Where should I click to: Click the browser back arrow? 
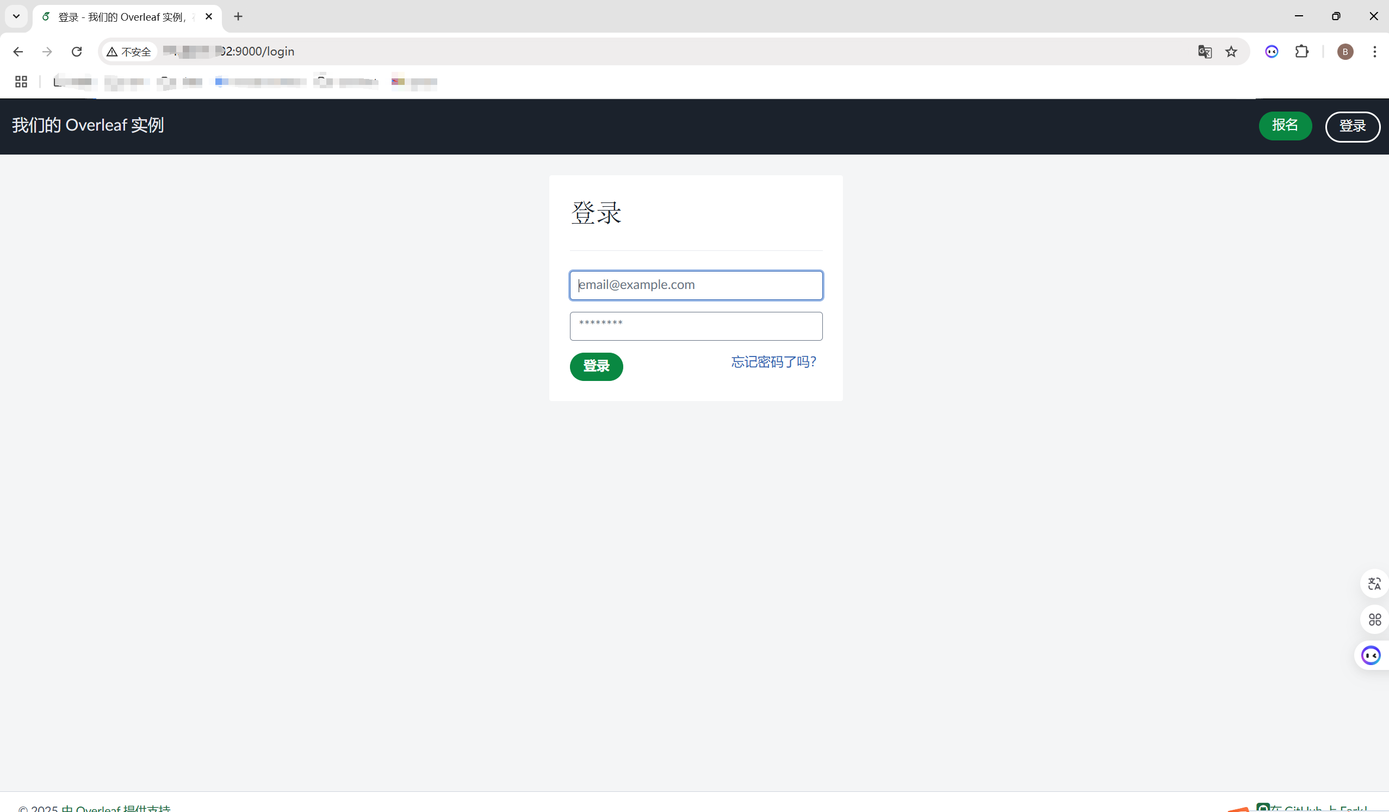(x=17, y=51)
